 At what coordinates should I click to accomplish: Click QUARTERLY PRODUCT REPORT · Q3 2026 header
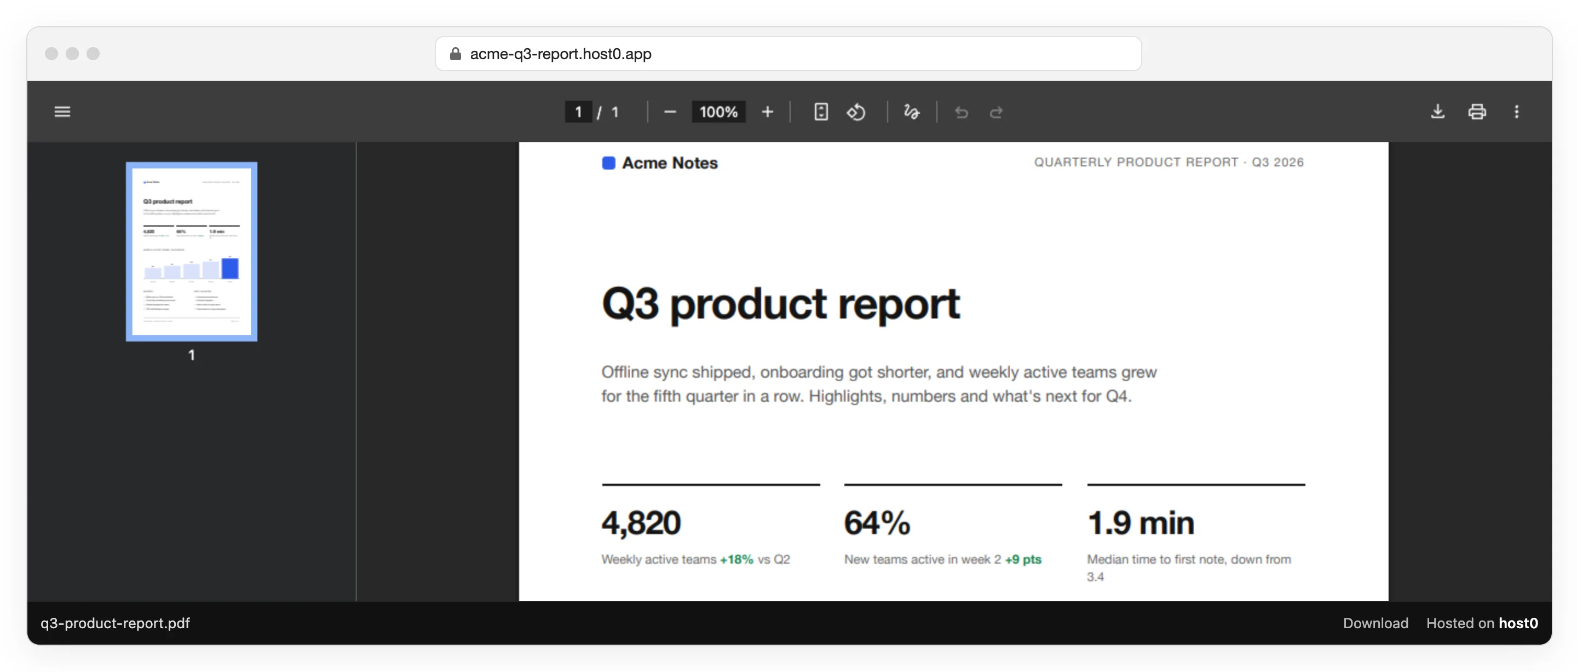[x=1169, y=162]
